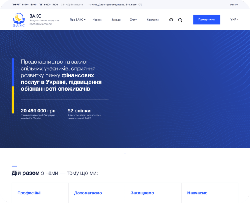Screen dimensions: 250x203
Task: Click the 52 спілки statistic
Action: coord(76,110)
